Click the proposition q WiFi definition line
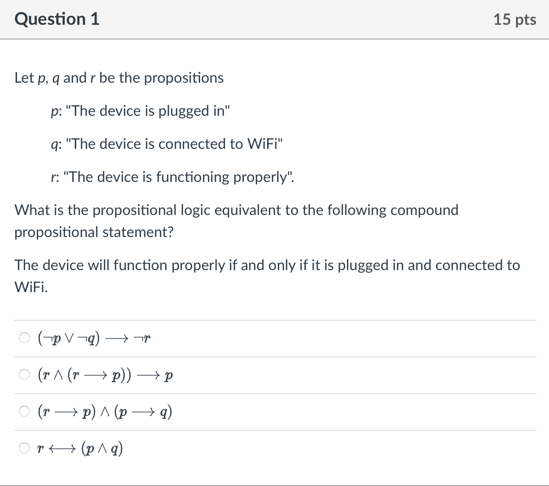The image size is (549, 486). point(166,144)
